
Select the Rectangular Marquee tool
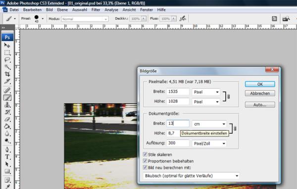[x=7, y=52]
